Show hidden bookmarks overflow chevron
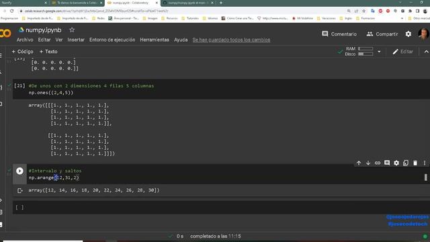Image resolution: width=430 pixels, height=242 pixels. pyautogui.click(x=402, y=18)
